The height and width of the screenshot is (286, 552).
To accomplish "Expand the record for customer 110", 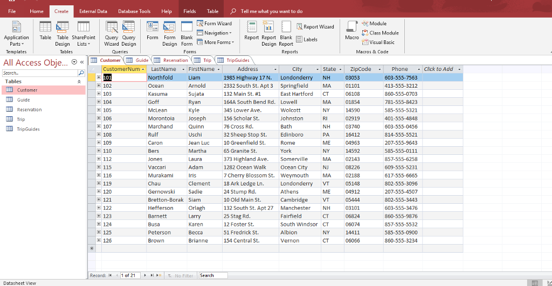I will click(99, 151).
